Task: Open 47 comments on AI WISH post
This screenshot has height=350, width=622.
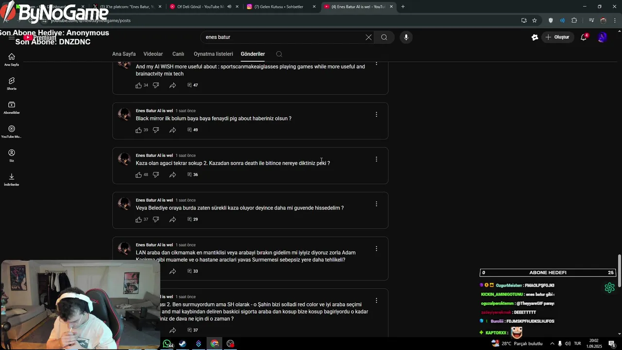Action: 192,85
